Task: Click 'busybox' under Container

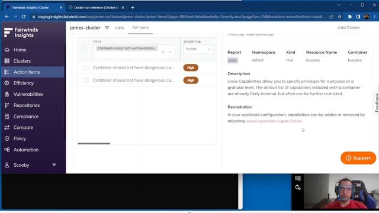Action: tap(355, 60)
